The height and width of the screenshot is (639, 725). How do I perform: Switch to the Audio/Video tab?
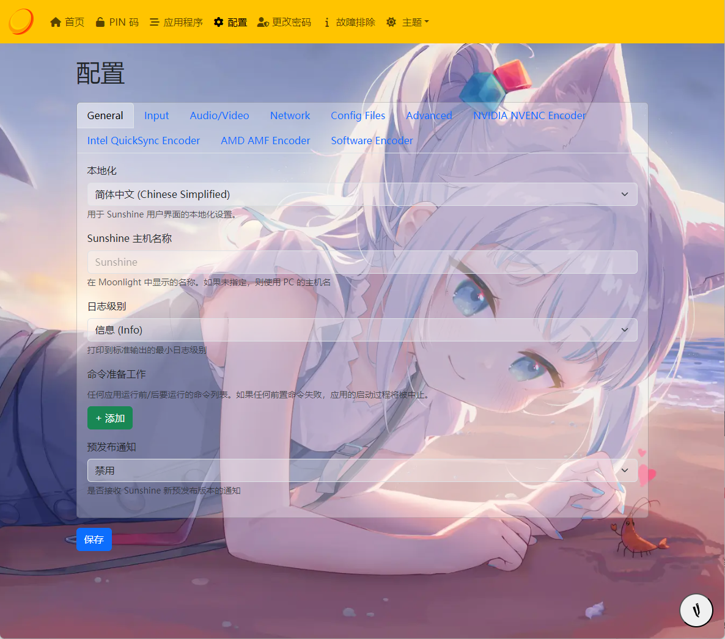pyautogui.click(x=219, y=115)
